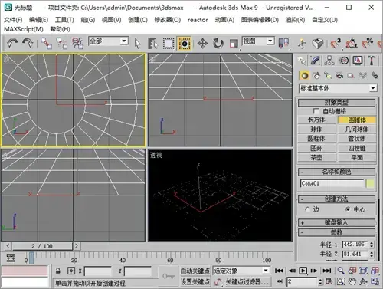Click Use Pivot Point Center icon
The width and height of the screenshot is (383, 289).
click(x=283, y=43)
